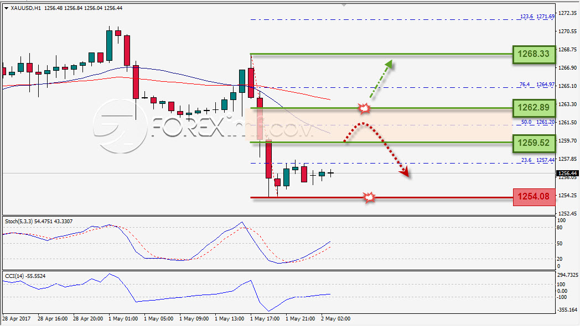
Task: Click the 80 level on the Stochastic scale
Action: coord(560,228)
